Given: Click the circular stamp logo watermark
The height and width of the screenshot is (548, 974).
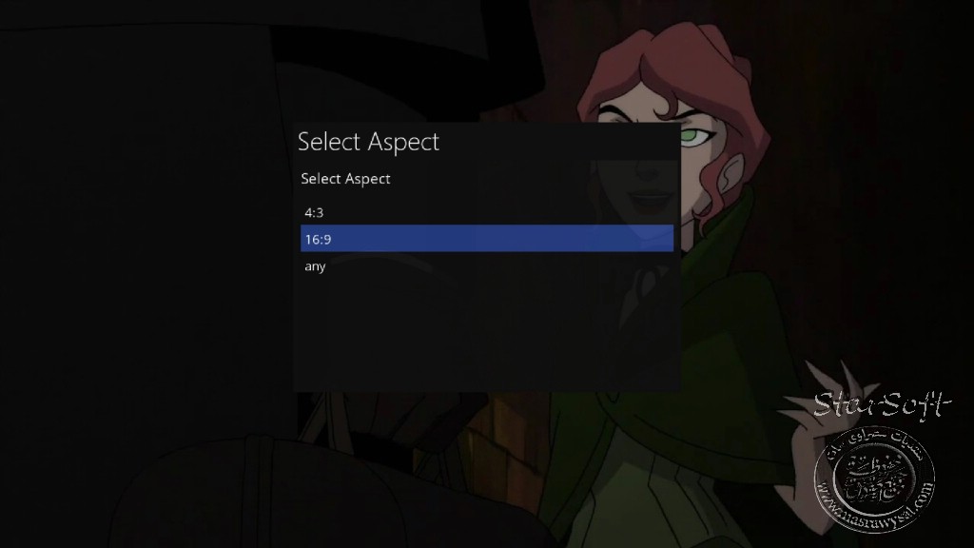Looking at the screenshot, I should (875, 479).
